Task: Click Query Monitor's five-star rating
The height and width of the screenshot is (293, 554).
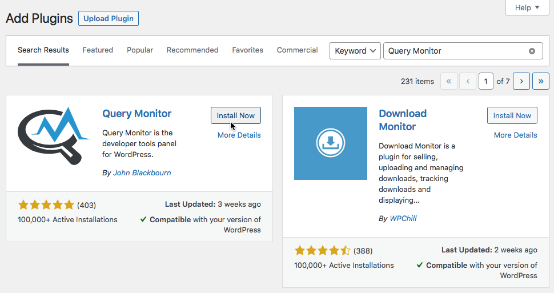Action: pos(46,204)
